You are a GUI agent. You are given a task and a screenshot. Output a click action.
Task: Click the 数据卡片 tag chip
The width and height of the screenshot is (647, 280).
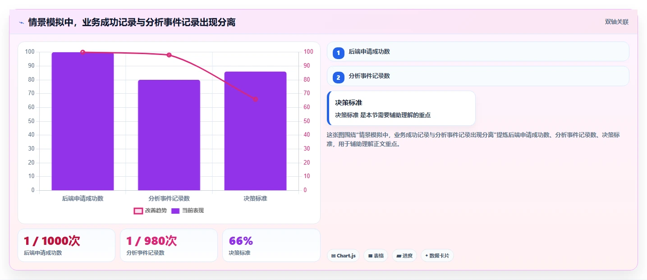437,256
